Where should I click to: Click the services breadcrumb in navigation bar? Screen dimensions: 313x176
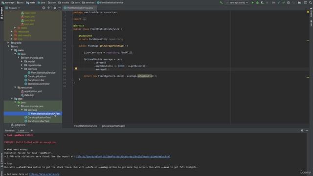tap(88, 2)
